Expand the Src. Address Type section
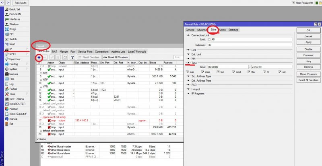This screenshot has width=322, height=166. coord(188,76)
